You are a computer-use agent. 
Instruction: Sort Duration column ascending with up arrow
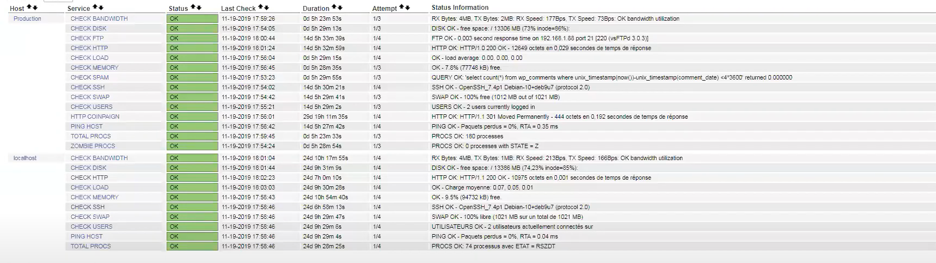[x=334, y=8]
